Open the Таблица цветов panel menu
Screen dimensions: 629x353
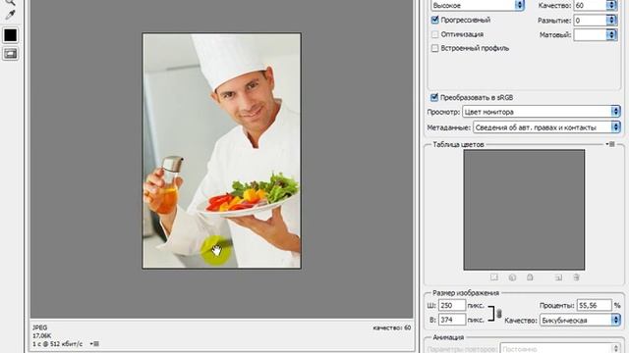click(610, 144)
